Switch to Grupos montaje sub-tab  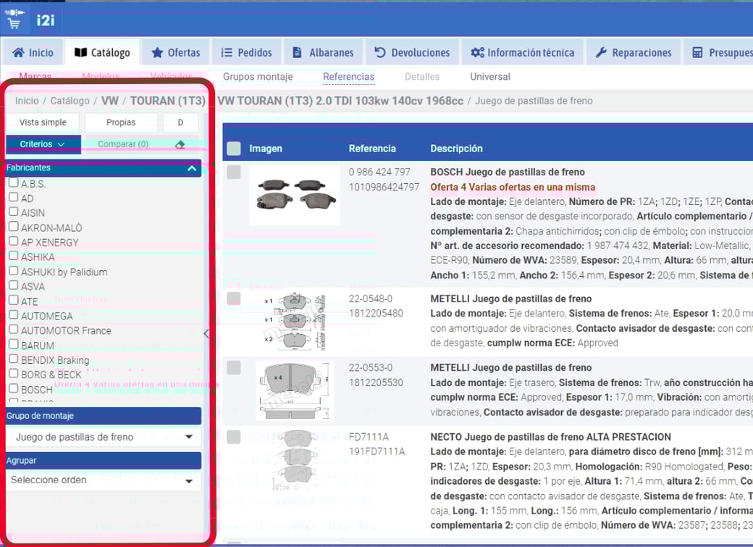(x=258, y=76)
